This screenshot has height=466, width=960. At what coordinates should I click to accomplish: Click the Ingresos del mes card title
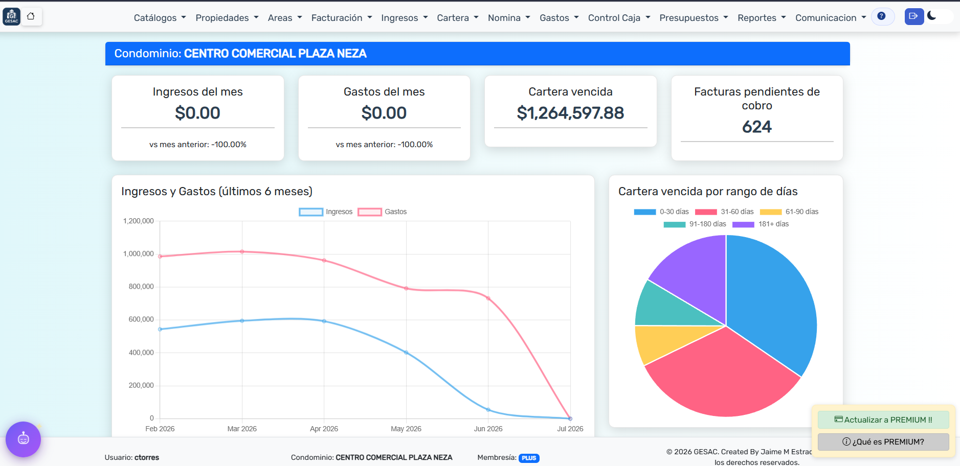click(197, 92)
